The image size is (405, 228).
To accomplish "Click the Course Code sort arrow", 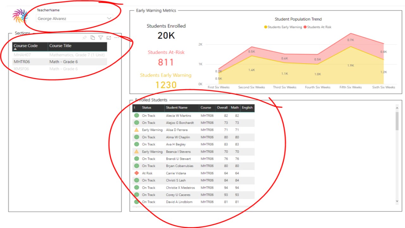I will 15,49.
